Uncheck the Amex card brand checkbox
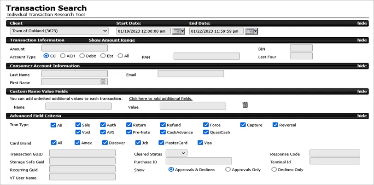This screenshot has height=185, width=374. tap(78, 143)
